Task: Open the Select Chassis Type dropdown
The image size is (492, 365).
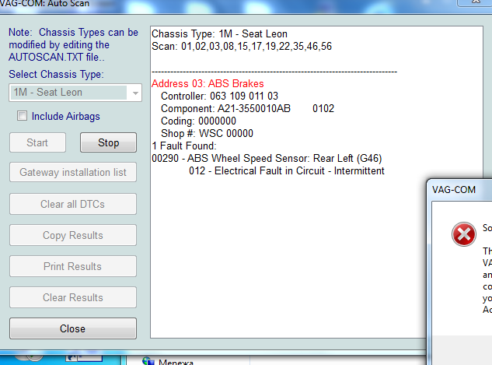Action: click(x=75, y=93)
